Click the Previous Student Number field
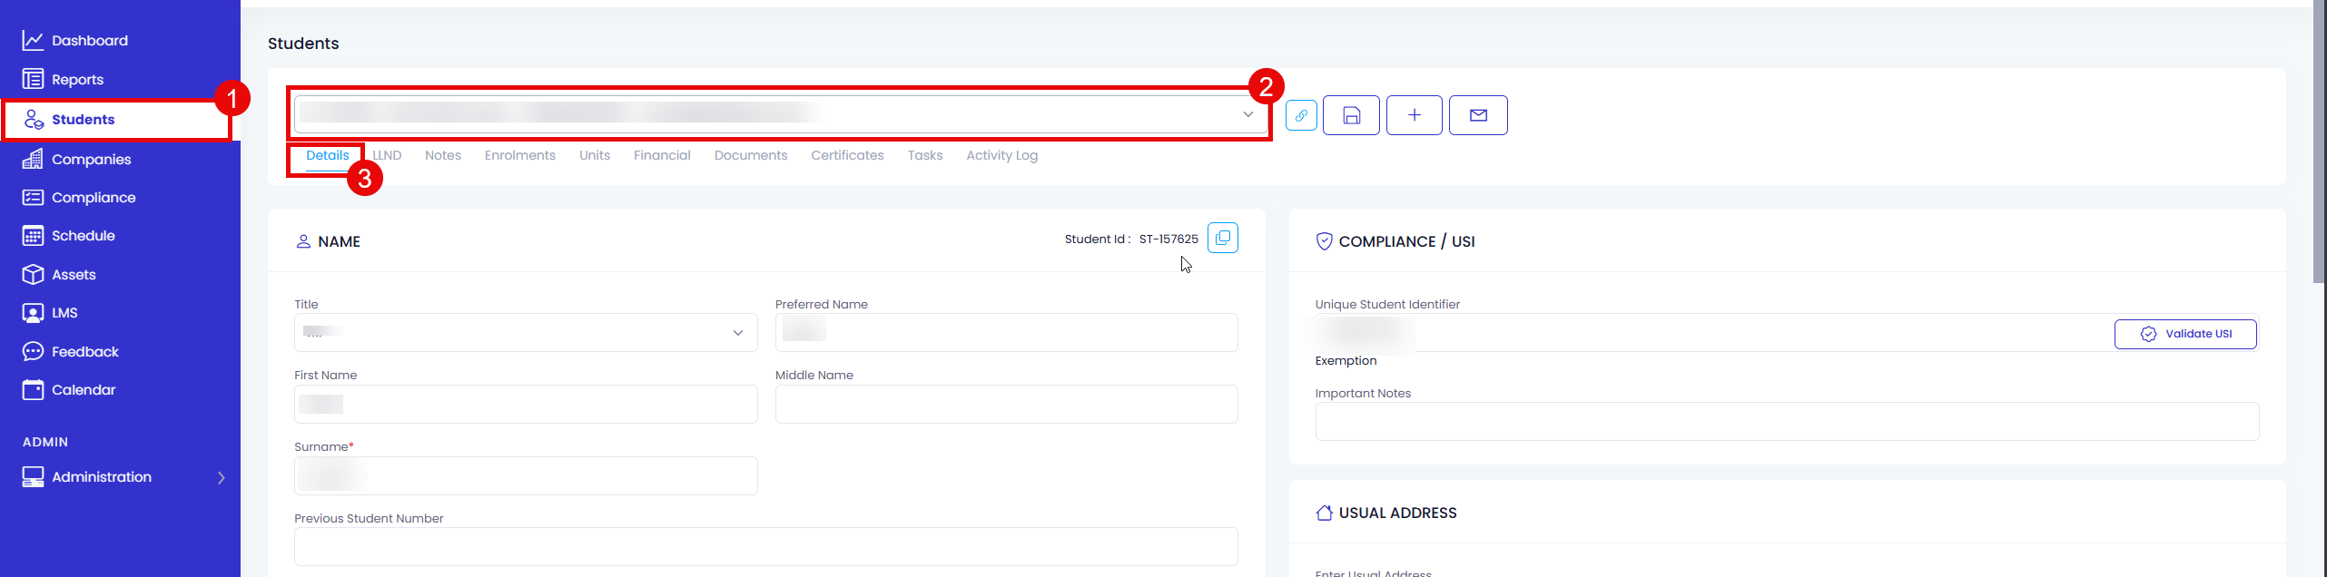This screenshot has height=577, width=2327. (766, 547)
